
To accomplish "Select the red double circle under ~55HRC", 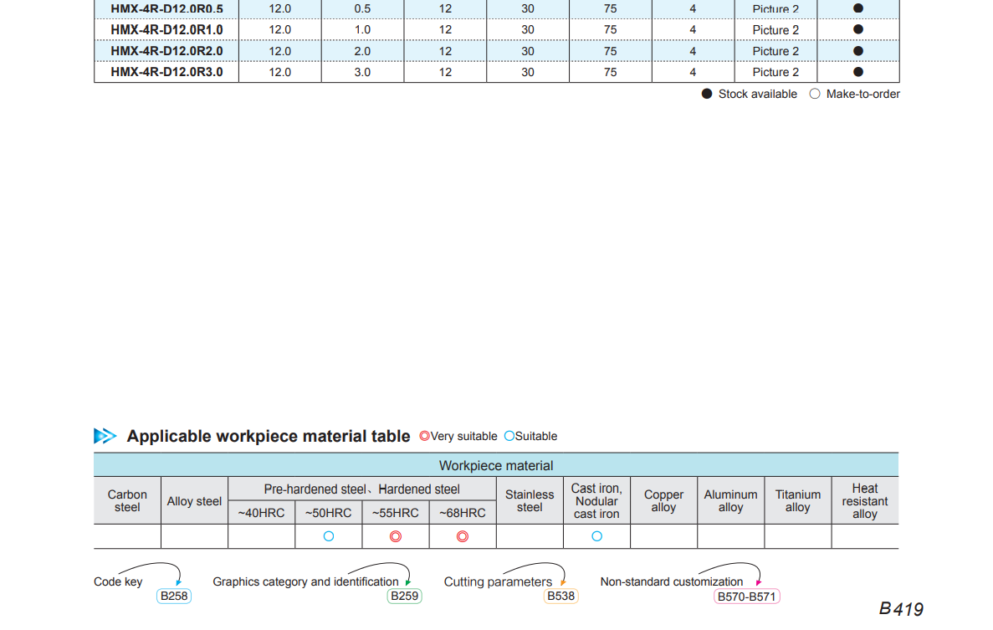I will 396,536.
